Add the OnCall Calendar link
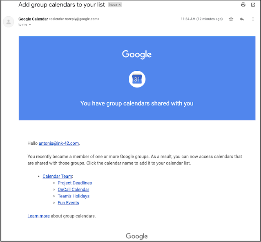The width and height of the screenshot is (261, 242). [73, 190]
